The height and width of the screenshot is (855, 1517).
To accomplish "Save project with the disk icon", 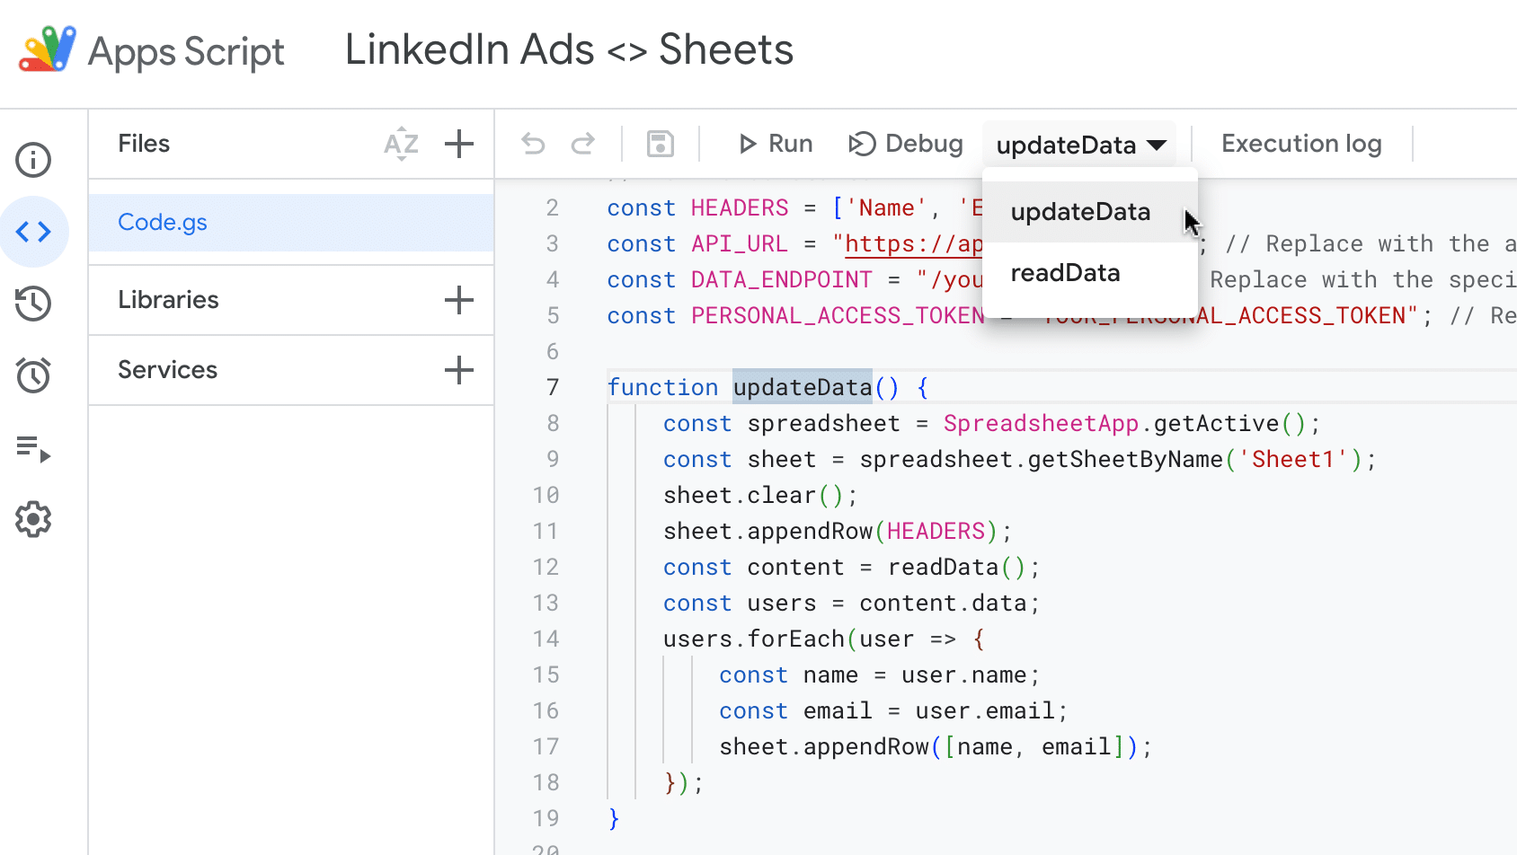I will [661, 144].
